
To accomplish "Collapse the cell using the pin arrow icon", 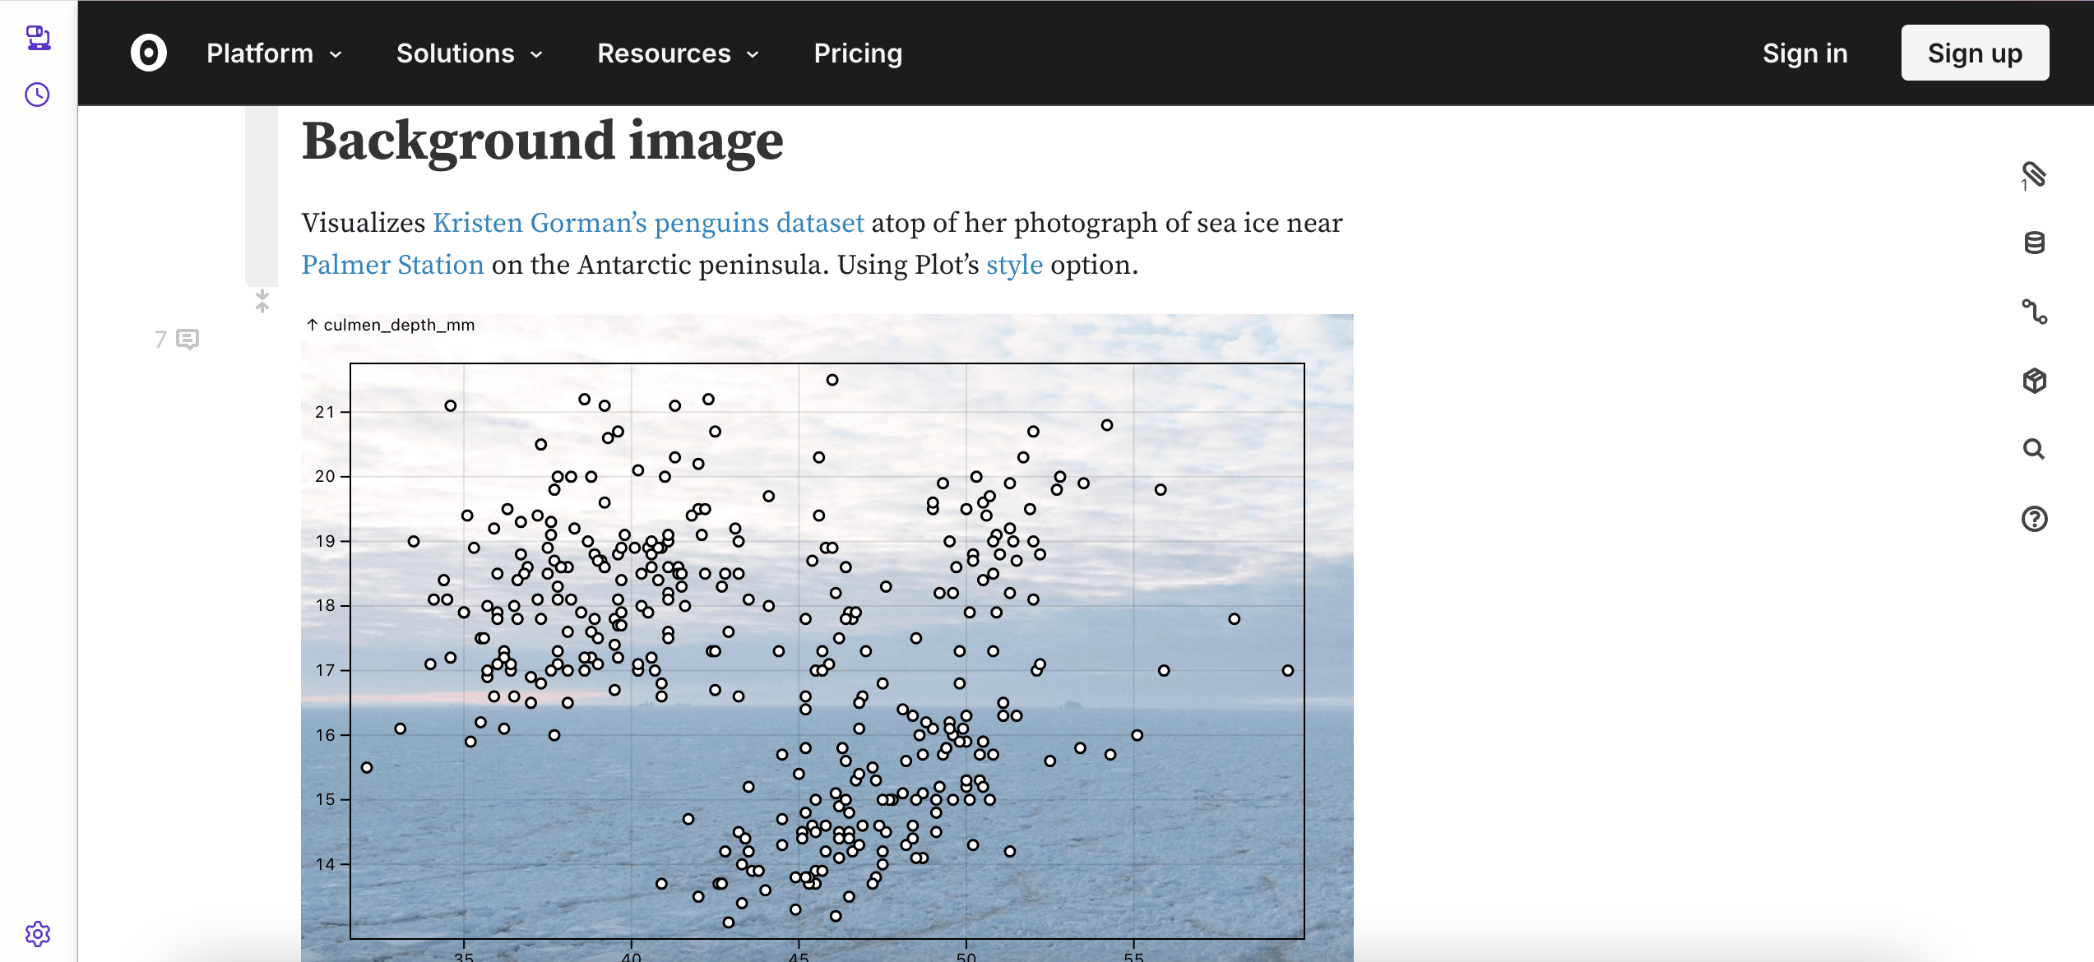I will 262,301.
